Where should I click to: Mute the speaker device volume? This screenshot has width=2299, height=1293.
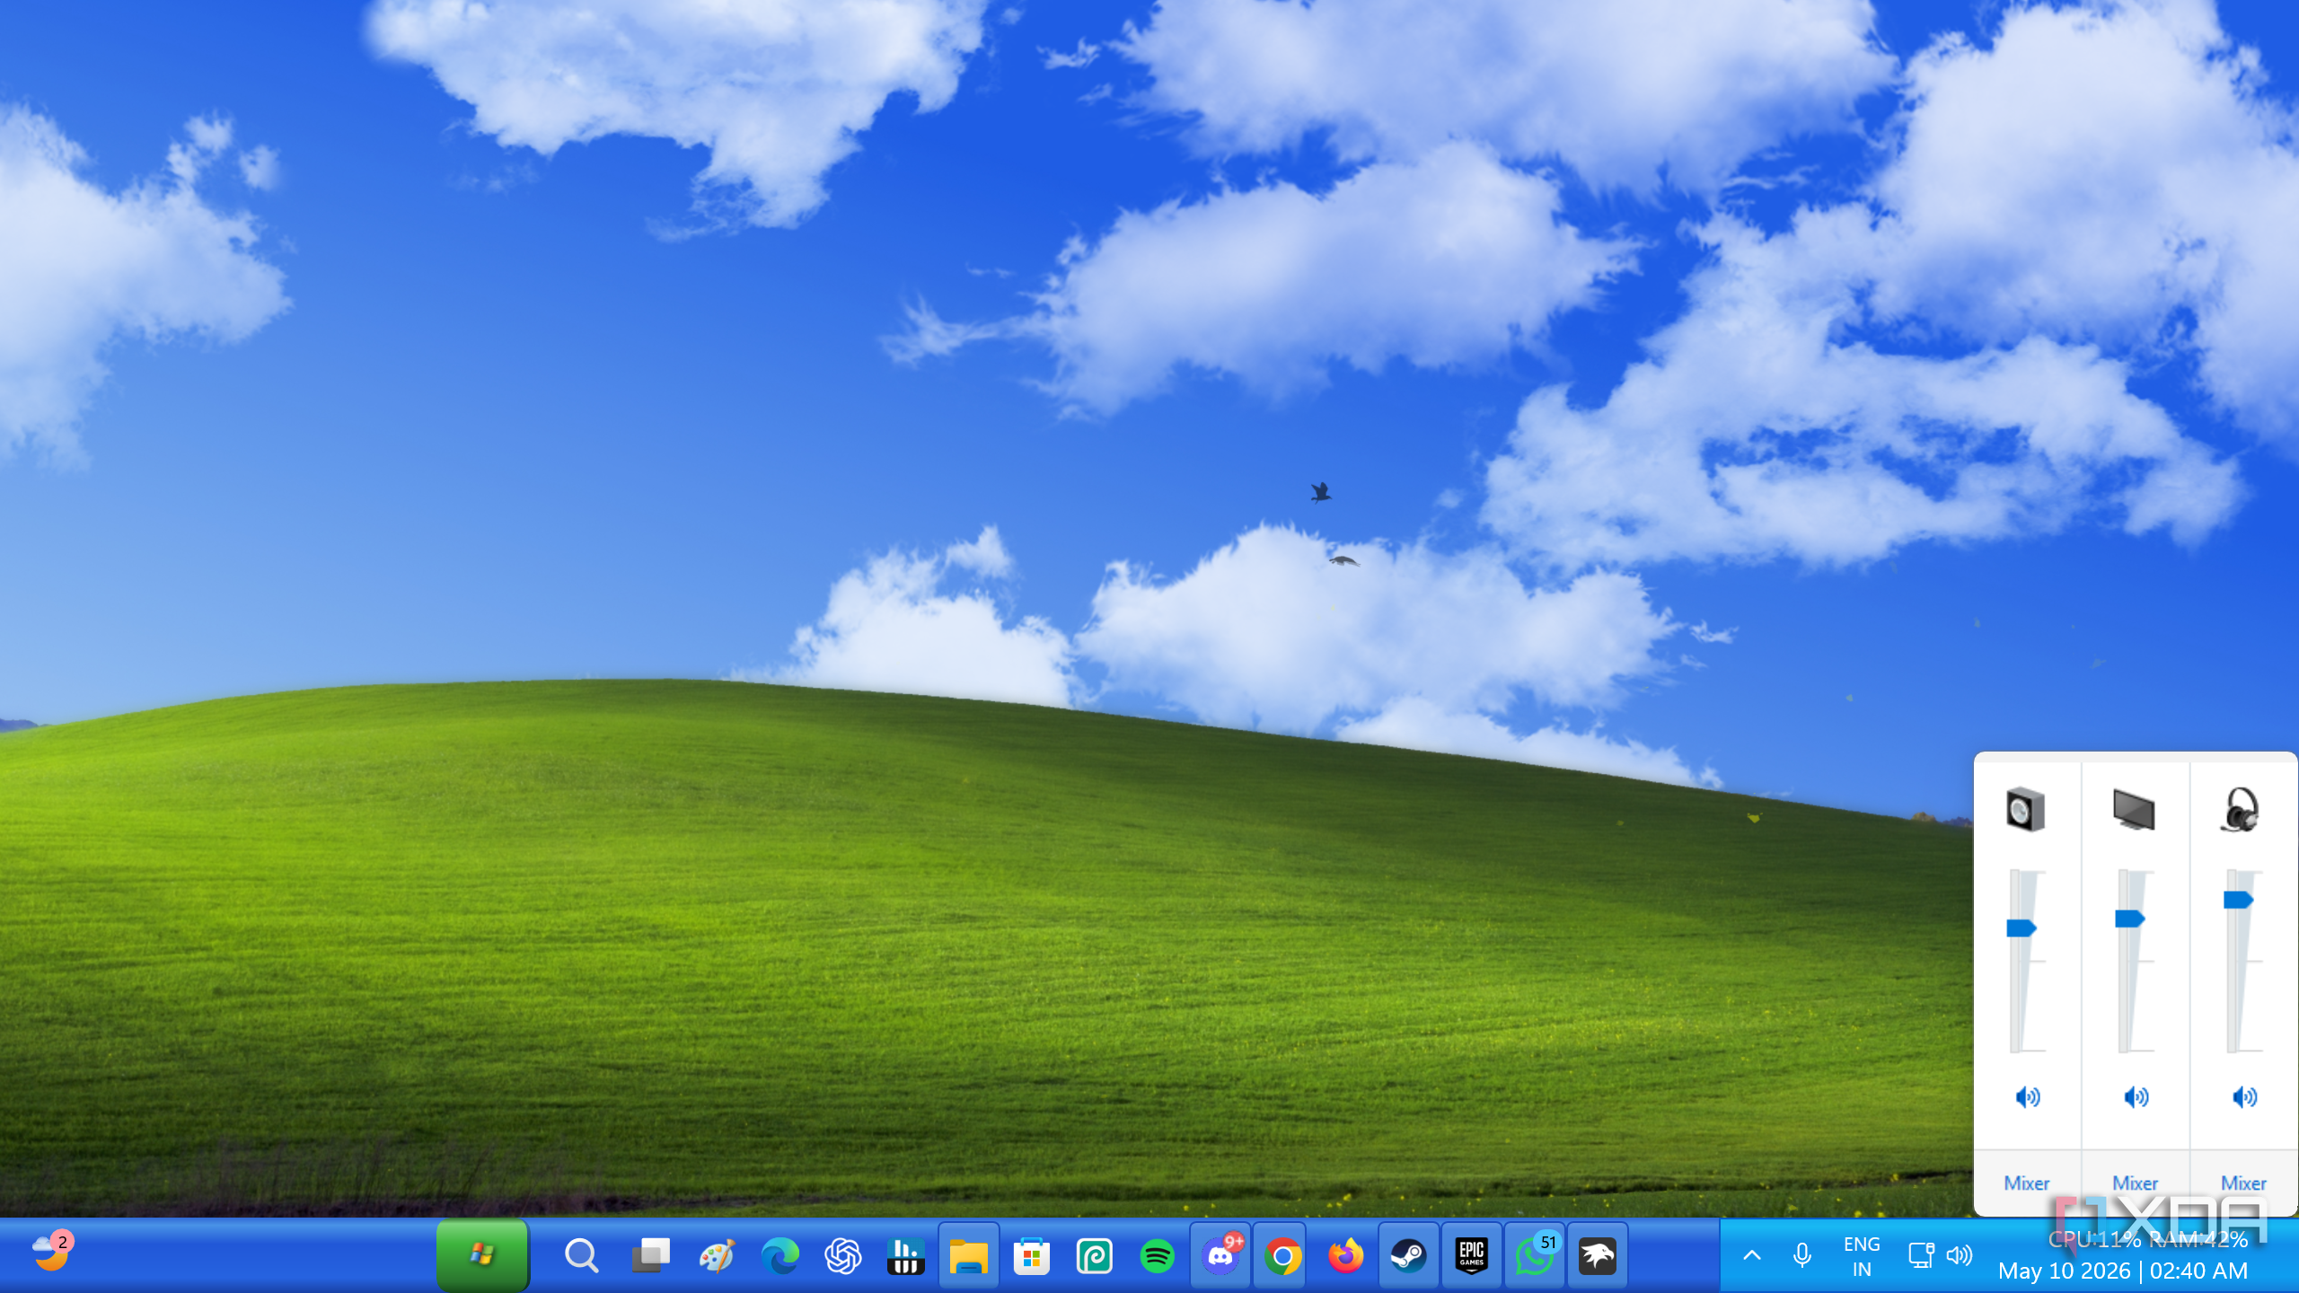2028,1096
